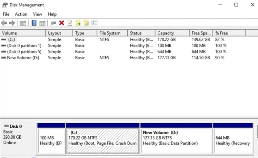
Task: Click the Forward arrow toolbar icon
Action: tap(12, 23)
